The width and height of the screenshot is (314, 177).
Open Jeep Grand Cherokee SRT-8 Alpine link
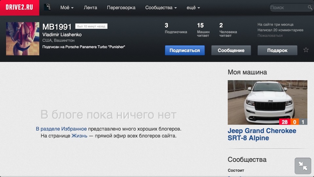tap(262, 134)
